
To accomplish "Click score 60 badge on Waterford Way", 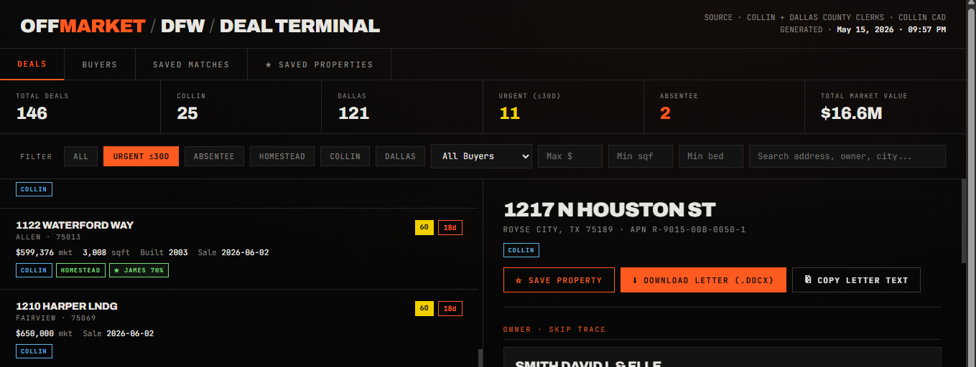I will coord(424,228).
